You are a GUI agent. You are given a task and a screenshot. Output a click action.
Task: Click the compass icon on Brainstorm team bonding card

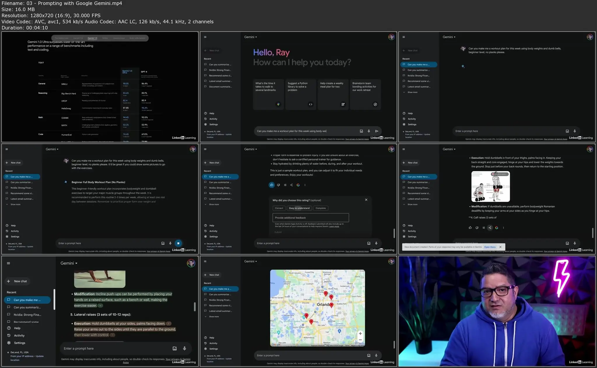[375, 104]
